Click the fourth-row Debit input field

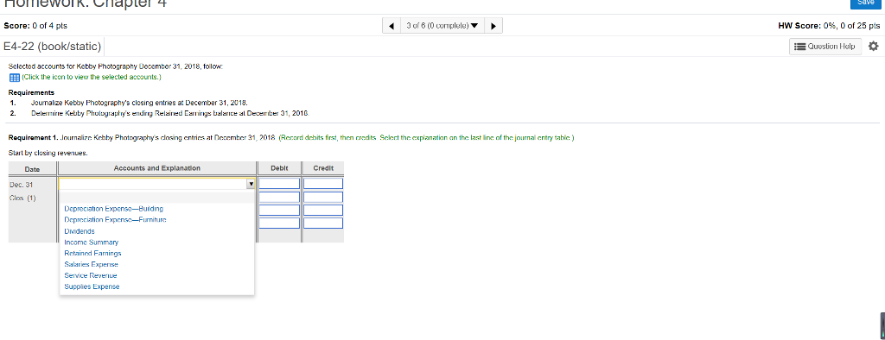[279, 223]
